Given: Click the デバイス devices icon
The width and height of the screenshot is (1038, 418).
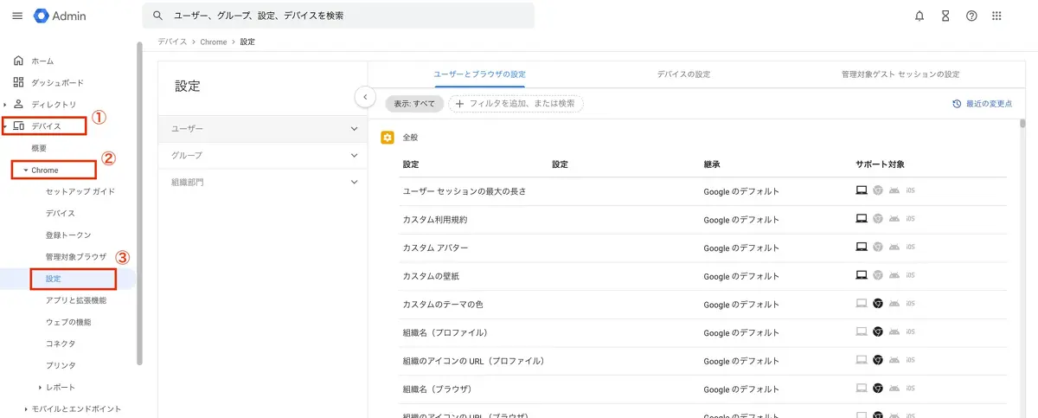Looking at the screenshot, I should point(18,125).
